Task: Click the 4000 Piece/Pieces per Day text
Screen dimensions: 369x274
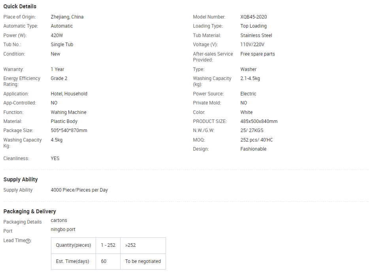Action: tap(79, 190)
